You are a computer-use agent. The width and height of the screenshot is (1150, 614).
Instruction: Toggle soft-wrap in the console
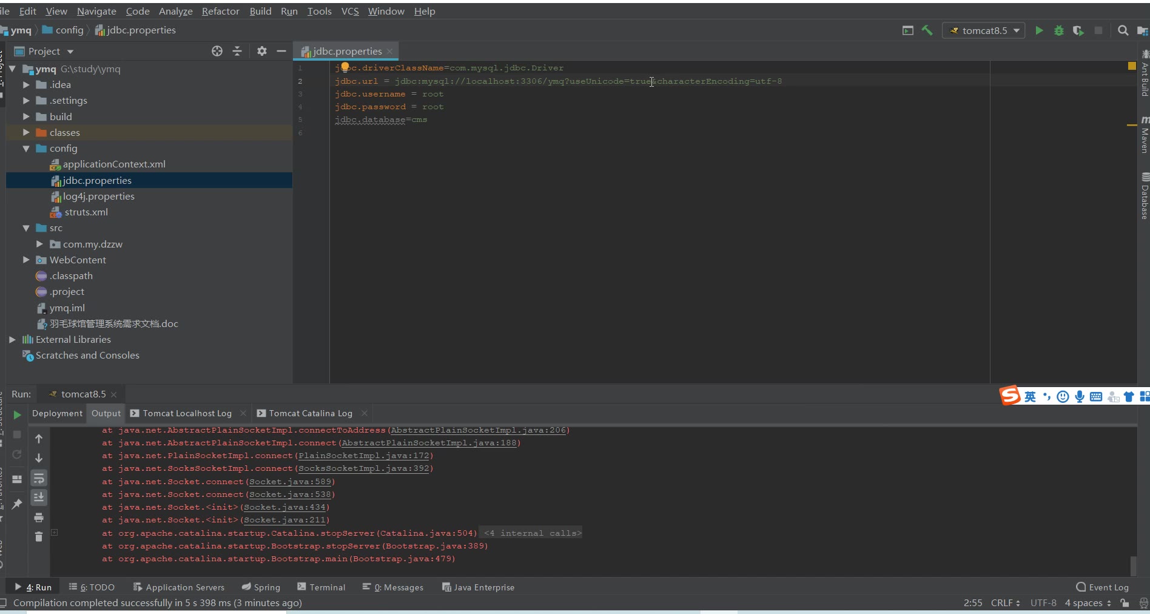39,478
